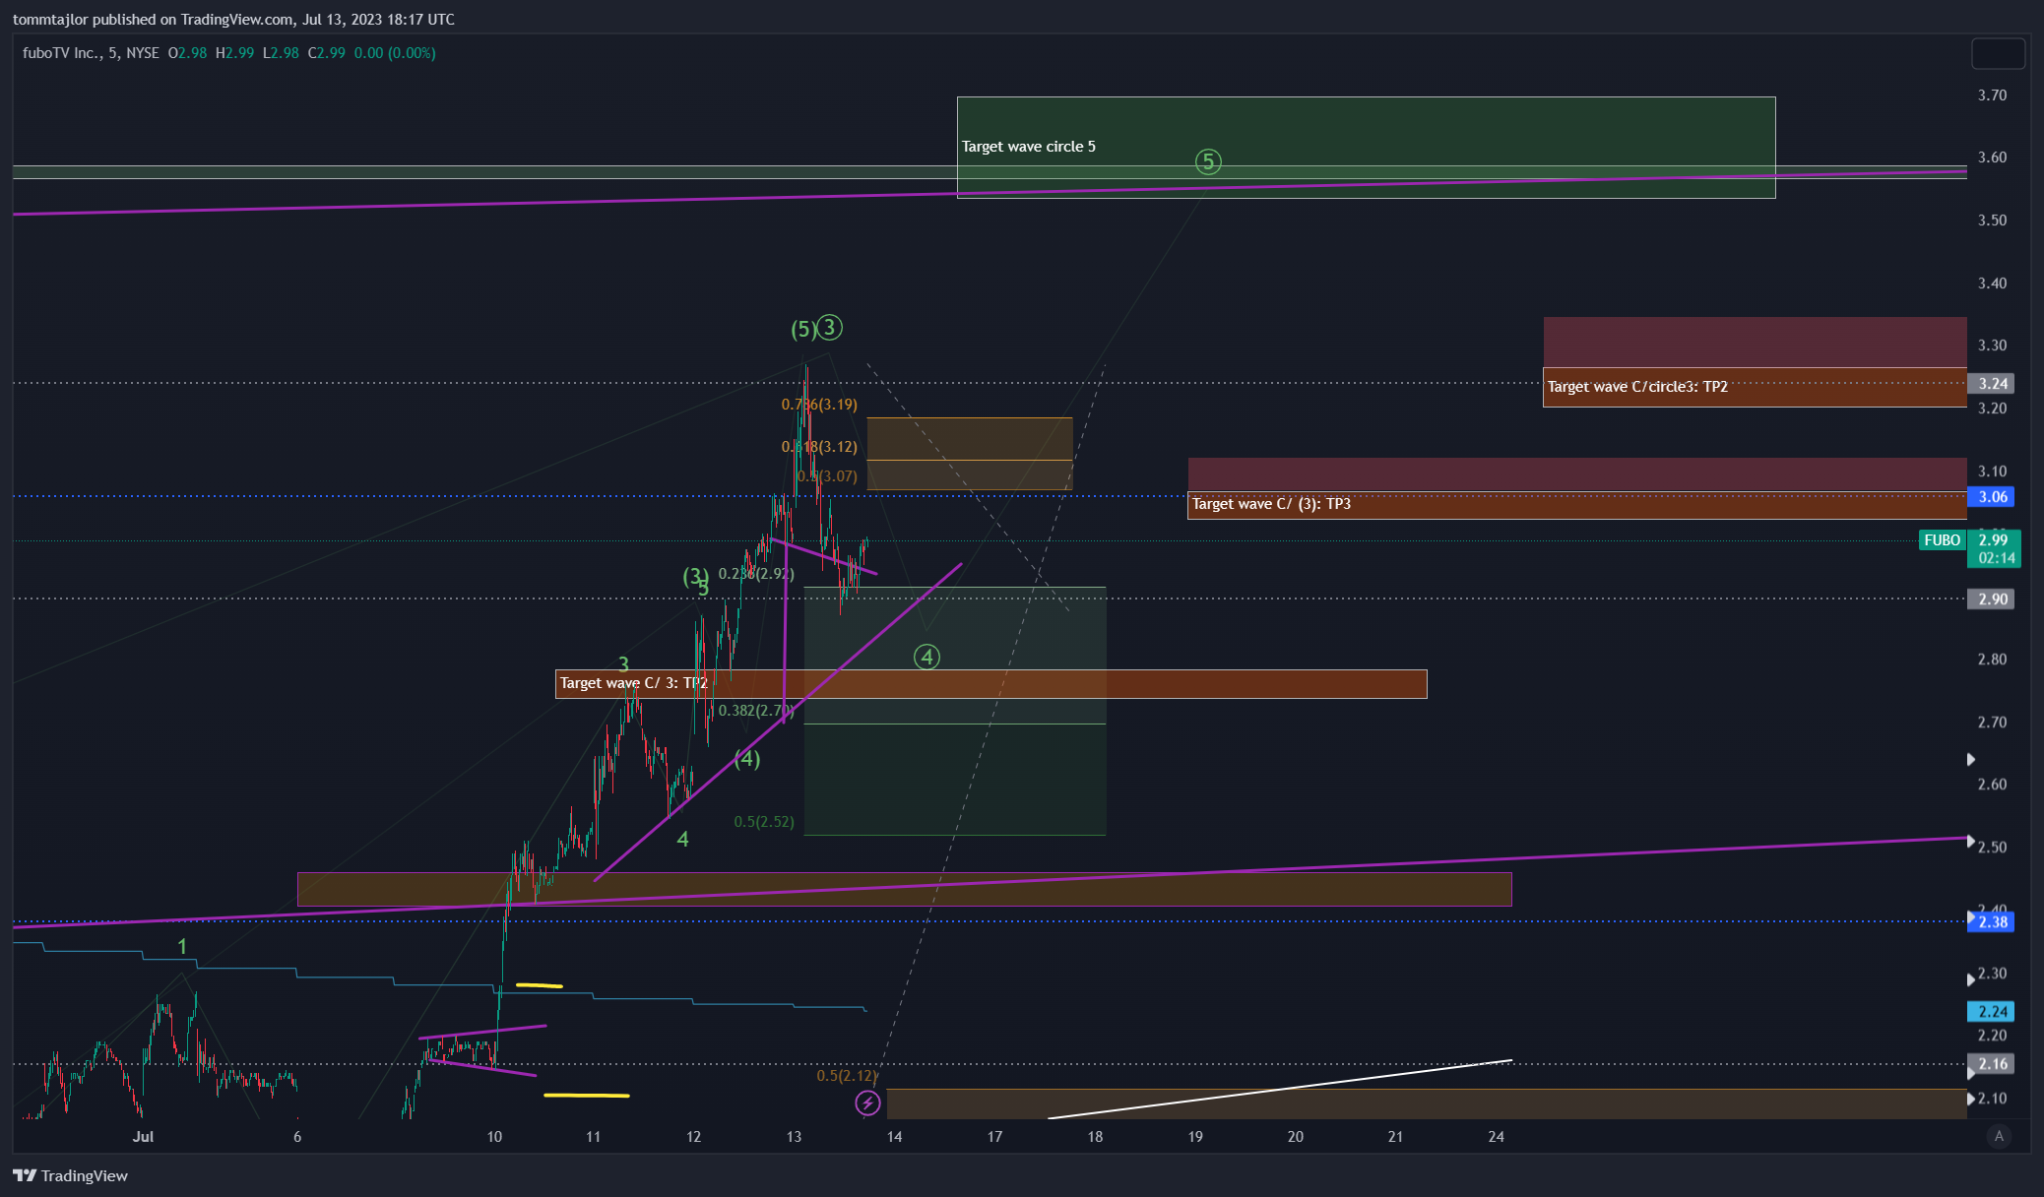The image size is (2044, 1197).
Task: Click the 3.70 price axis value
Action: point(1993,95)
